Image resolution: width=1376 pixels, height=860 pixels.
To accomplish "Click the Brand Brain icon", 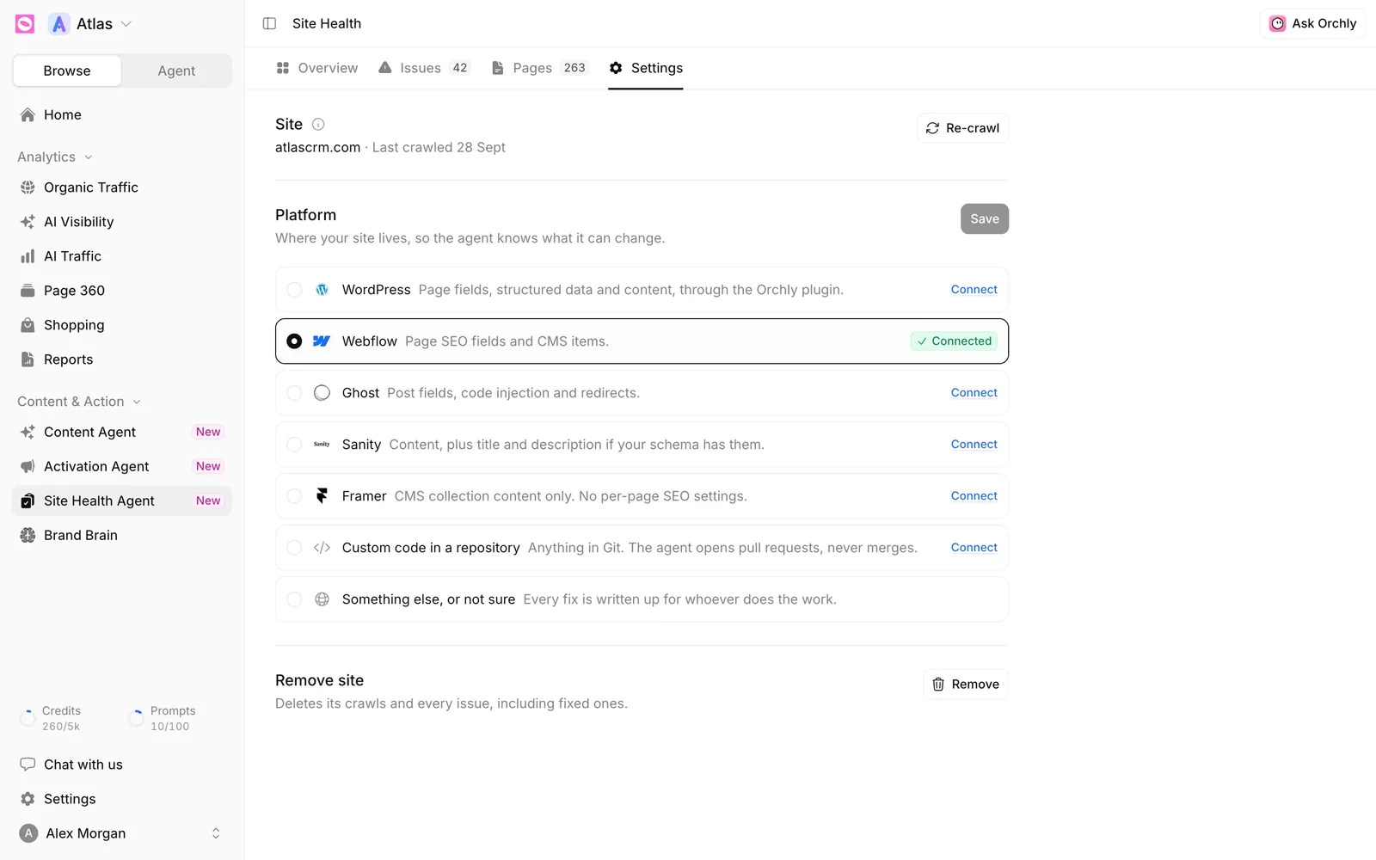I will 28,535.
